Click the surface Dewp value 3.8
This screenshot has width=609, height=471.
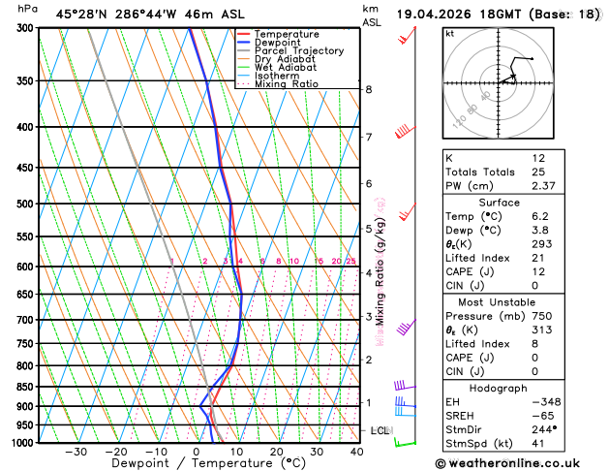(540, 230)
